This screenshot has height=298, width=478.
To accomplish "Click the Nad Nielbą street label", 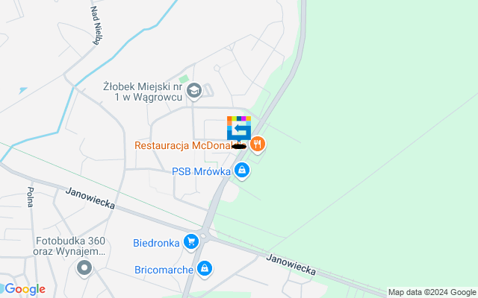I will [x=97, y=25].
